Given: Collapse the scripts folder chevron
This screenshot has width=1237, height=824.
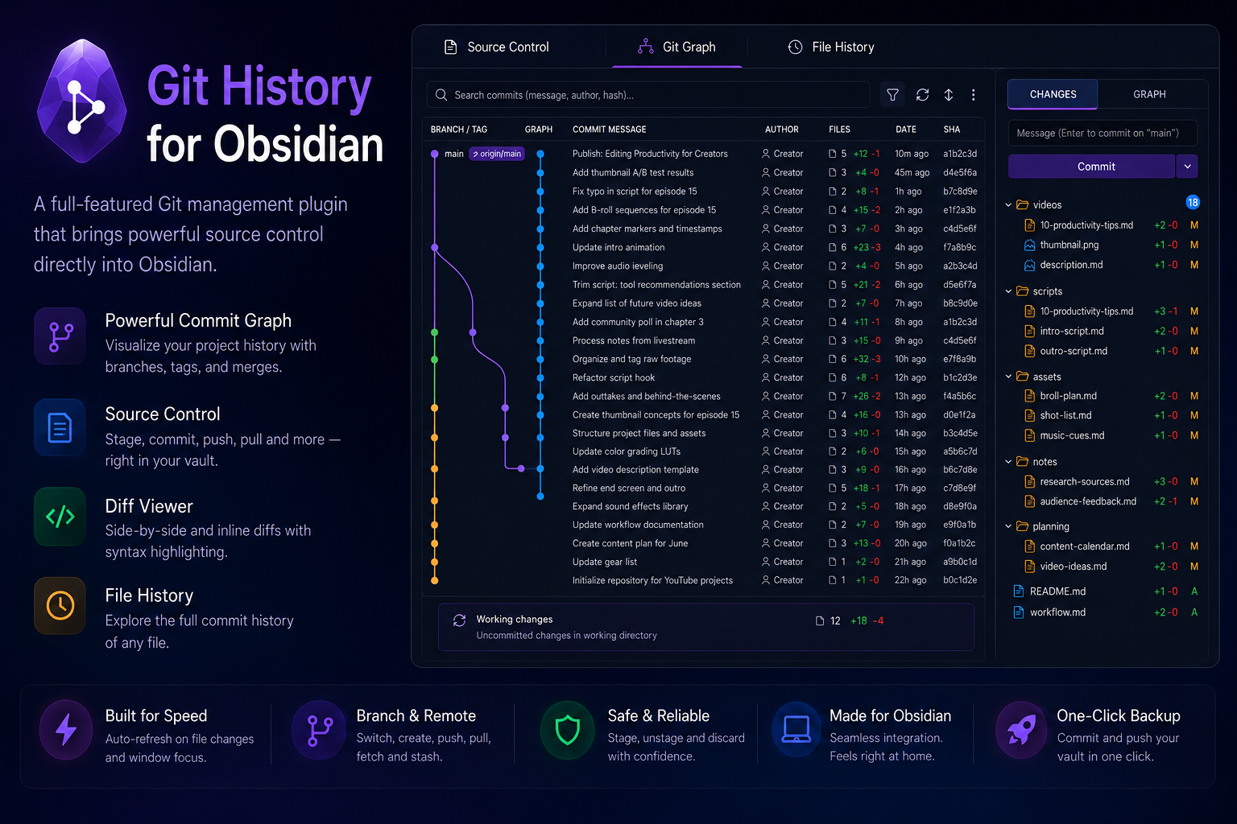Looking at the screenshot, I should 1008,291.
